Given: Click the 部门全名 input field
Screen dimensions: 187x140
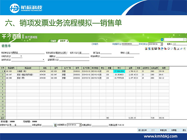Looking at the screenshot, I should point(106,53).
